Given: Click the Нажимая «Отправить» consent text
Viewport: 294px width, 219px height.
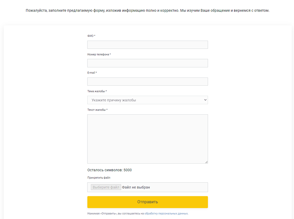Looking at the screenshot, I should (x=115, y=214).
